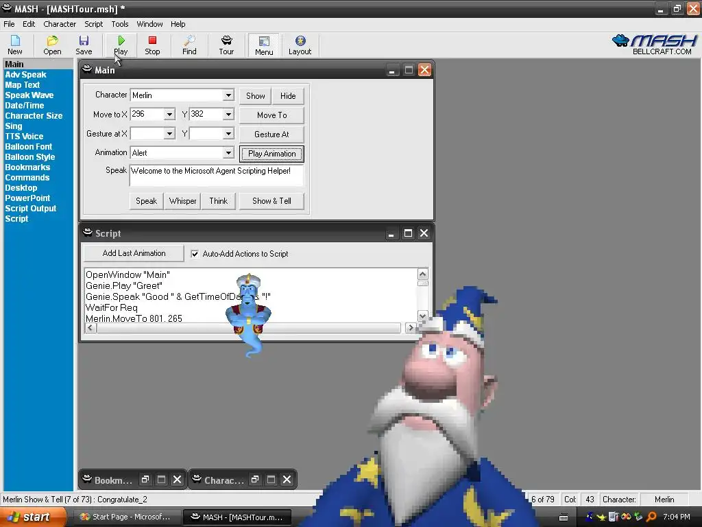This screenshot has height=527, width=702.
Task: Open the Tools menu
Action: (x=119, y=24)
